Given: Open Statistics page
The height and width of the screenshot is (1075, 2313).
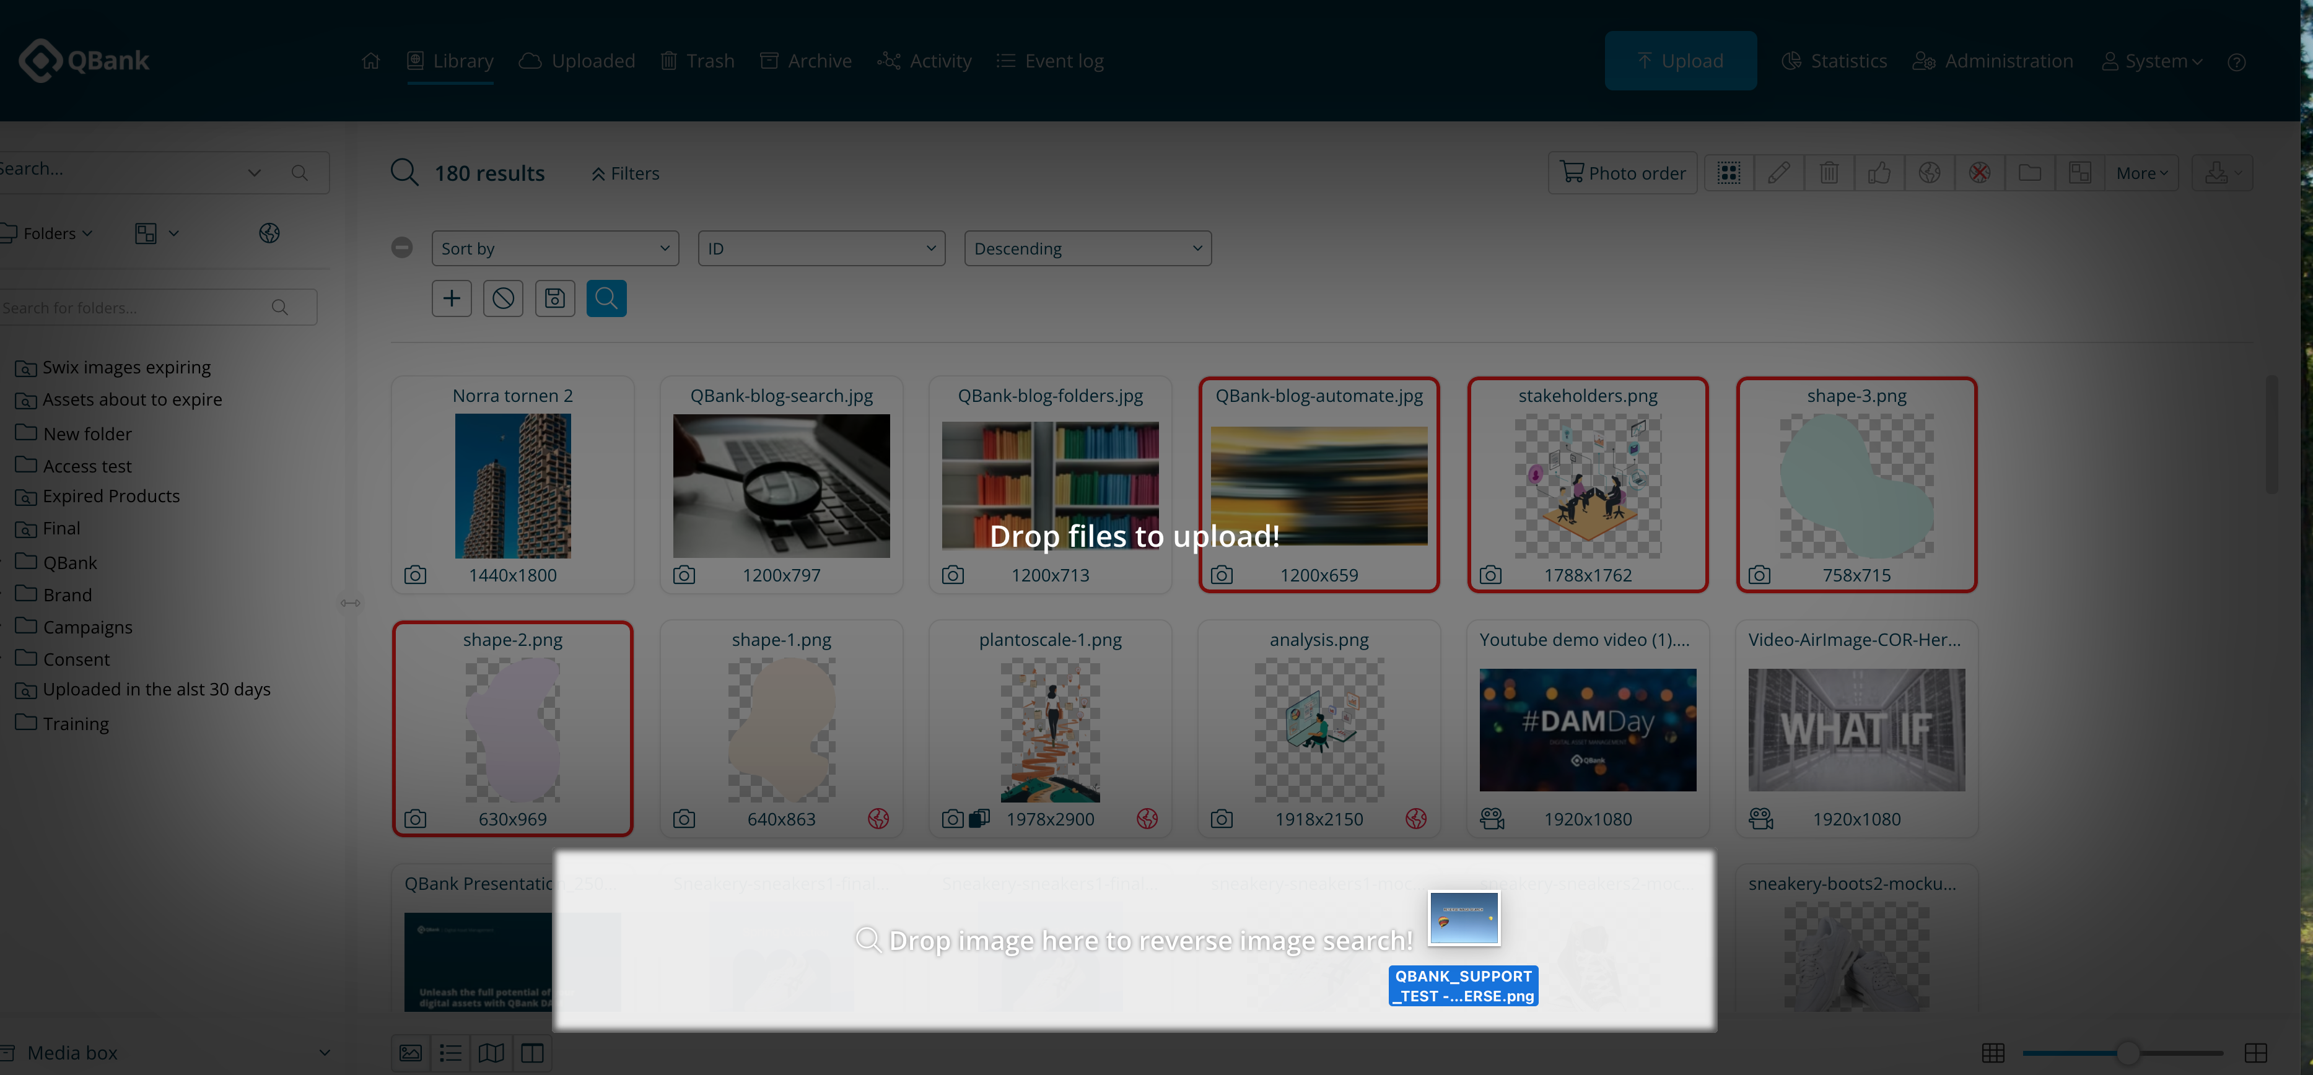Looking at the screenshot, I should point(1834,61).
